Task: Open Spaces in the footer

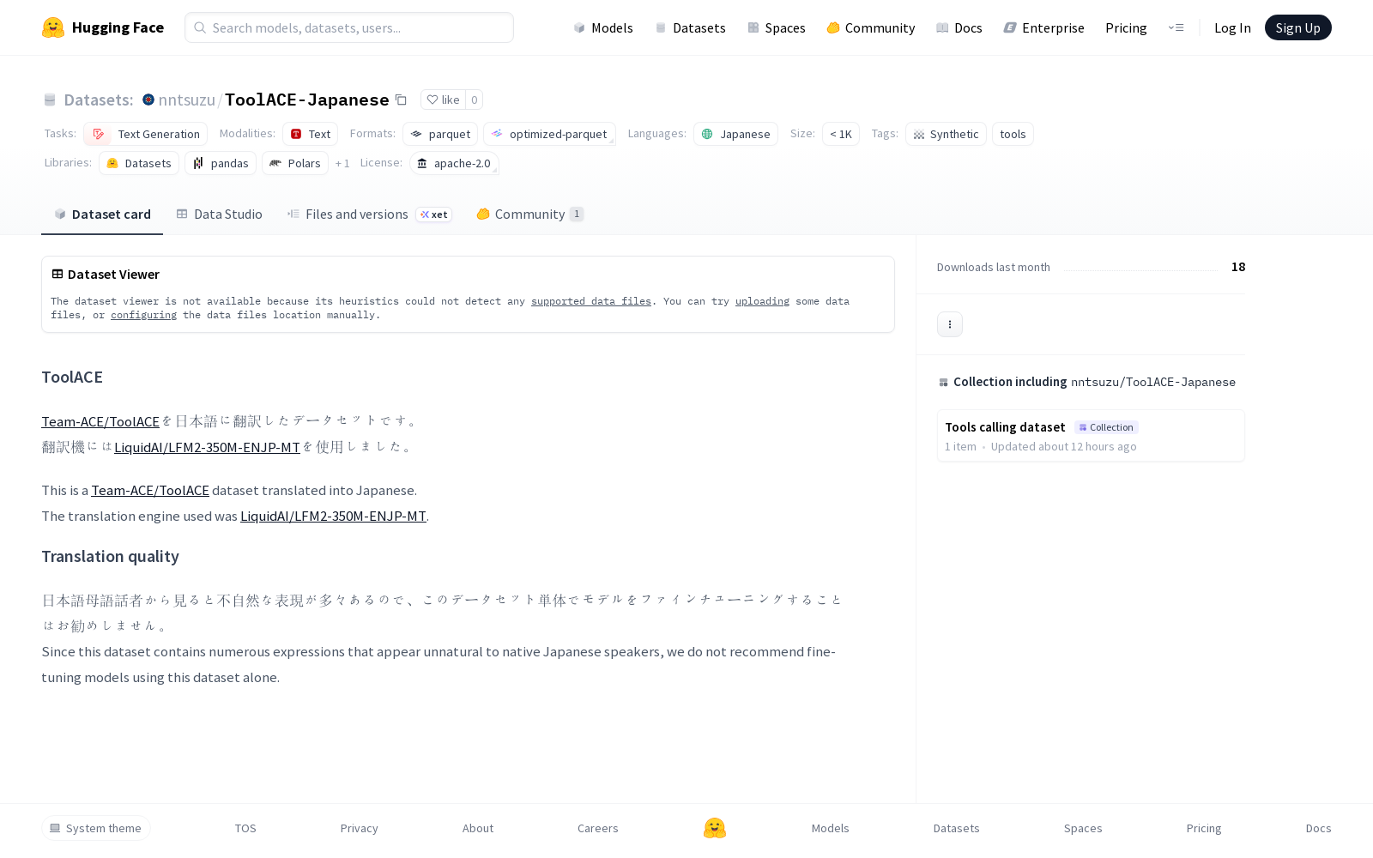Action: [x=1083, y=828]
